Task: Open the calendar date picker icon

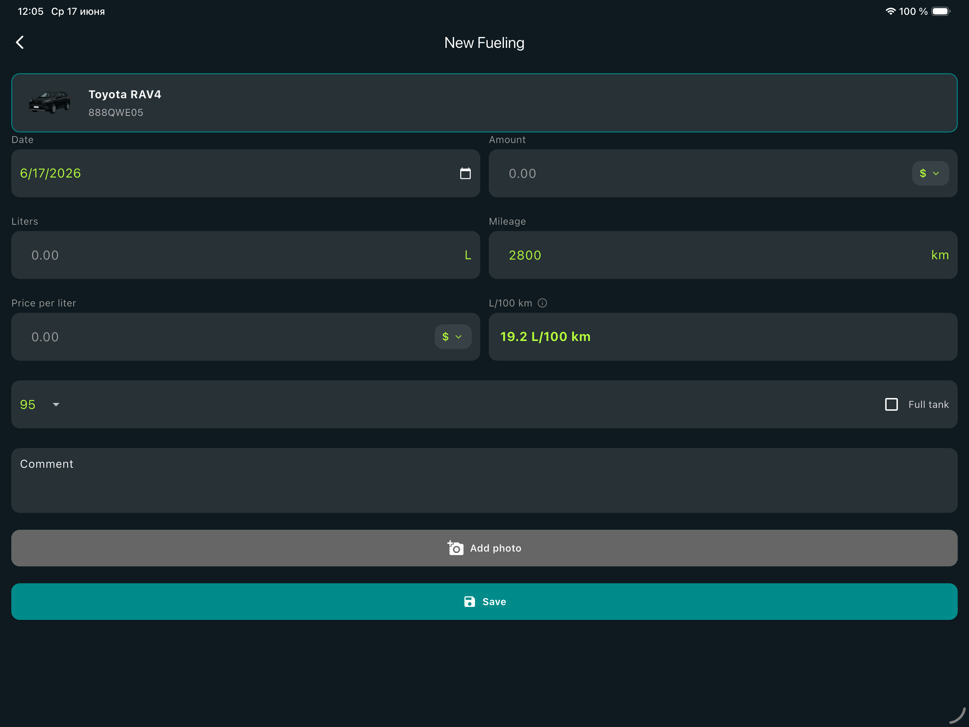Action: click(x=465, y=174)
